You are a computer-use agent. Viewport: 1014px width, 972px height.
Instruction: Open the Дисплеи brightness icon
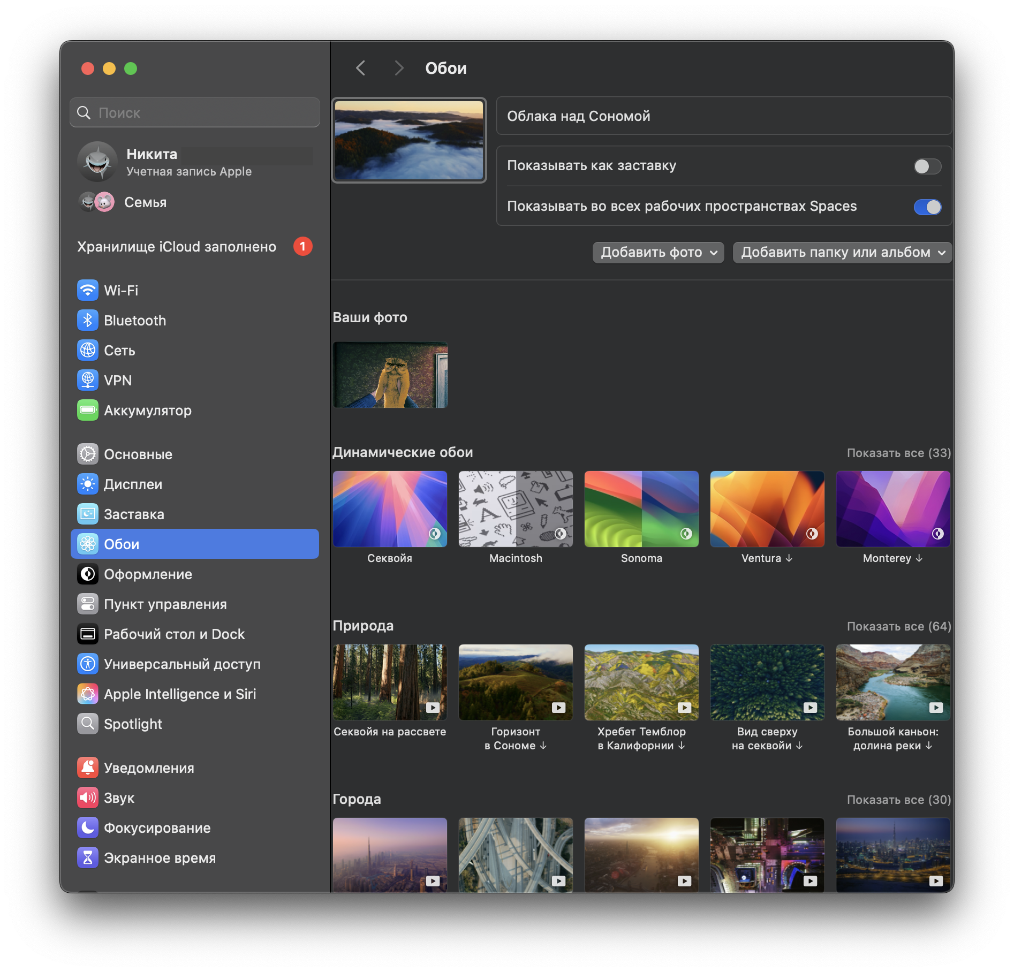88,484
